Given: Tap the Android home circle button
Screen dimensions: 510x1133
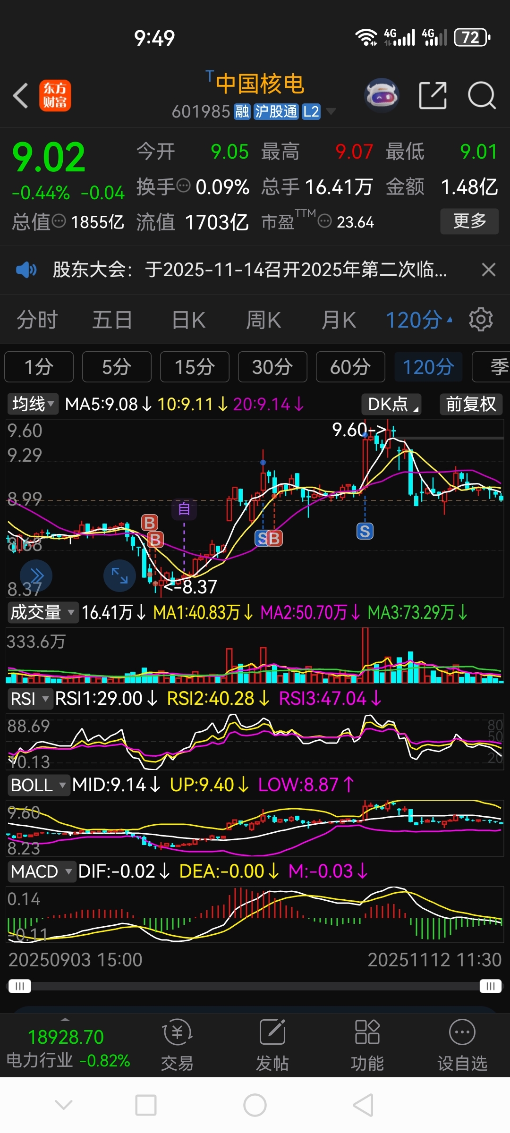Looking at the screenshot, I should (255, 1105).
